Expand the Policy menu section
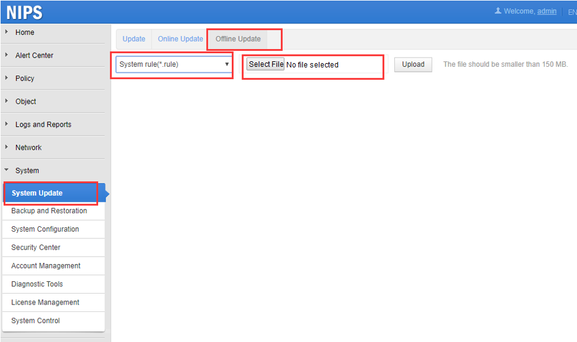The height and width of the screenshot is (342, 577). [25, 78]
